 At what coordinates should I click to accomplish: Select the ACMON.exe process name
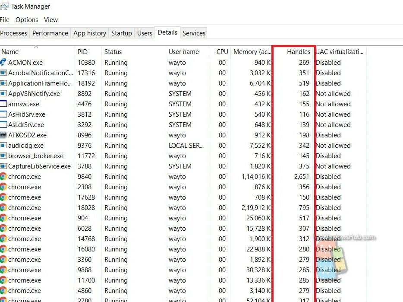click(25, 63)
